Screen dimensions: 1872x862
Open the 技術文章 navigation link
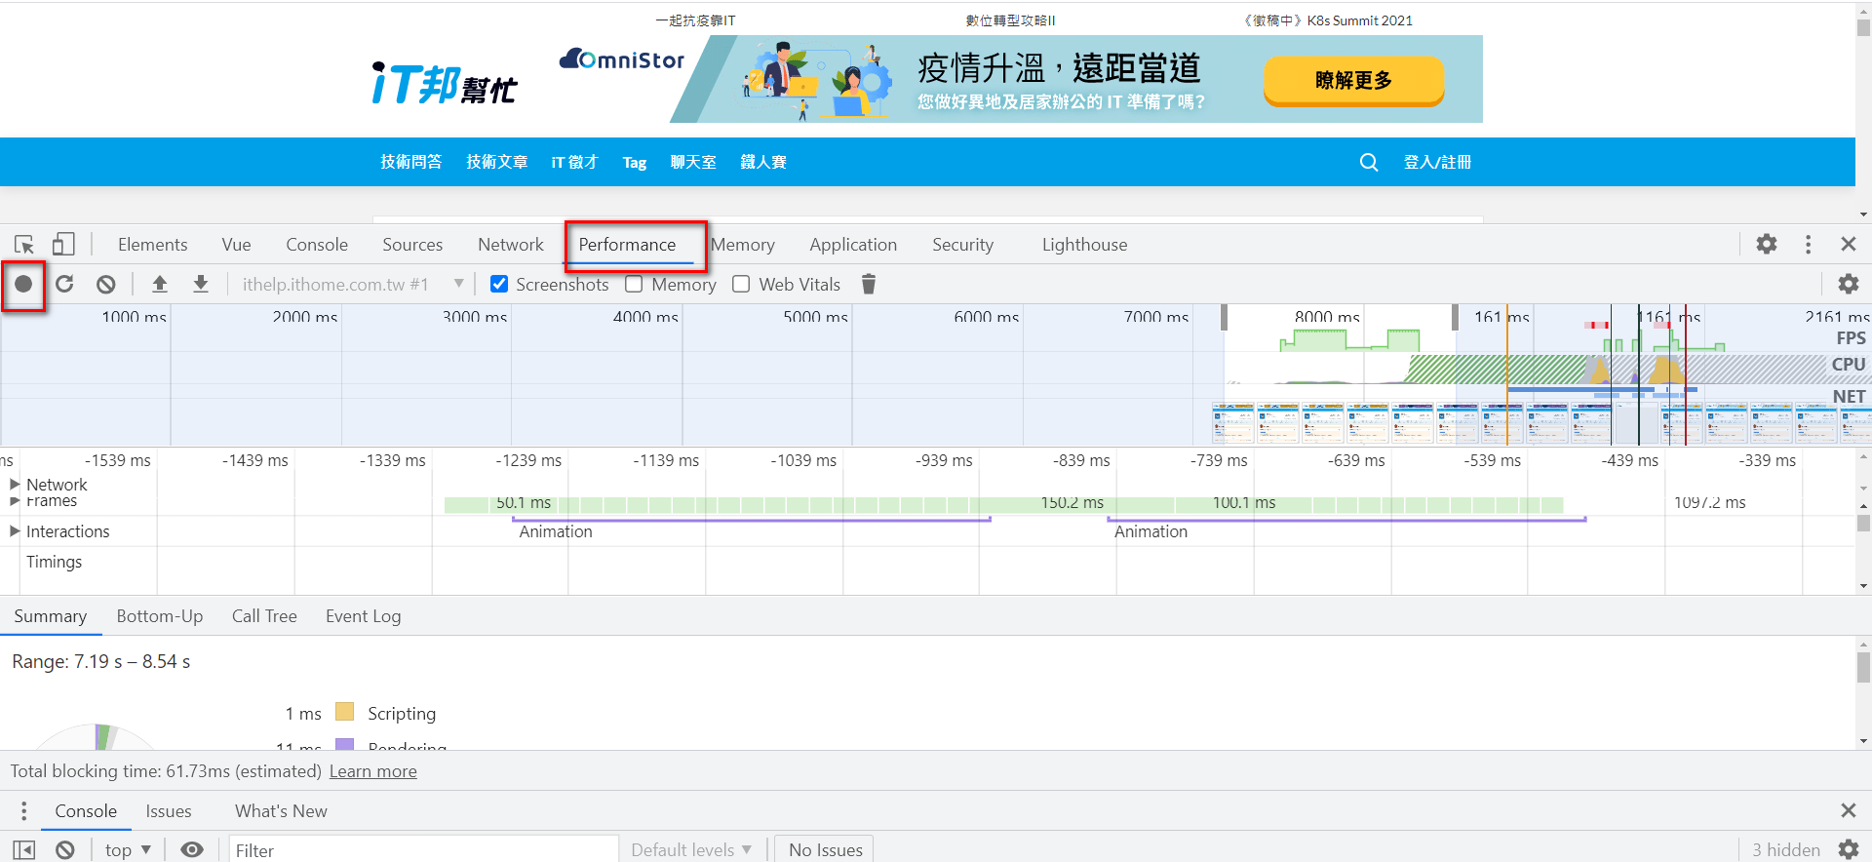click(496, 162)
